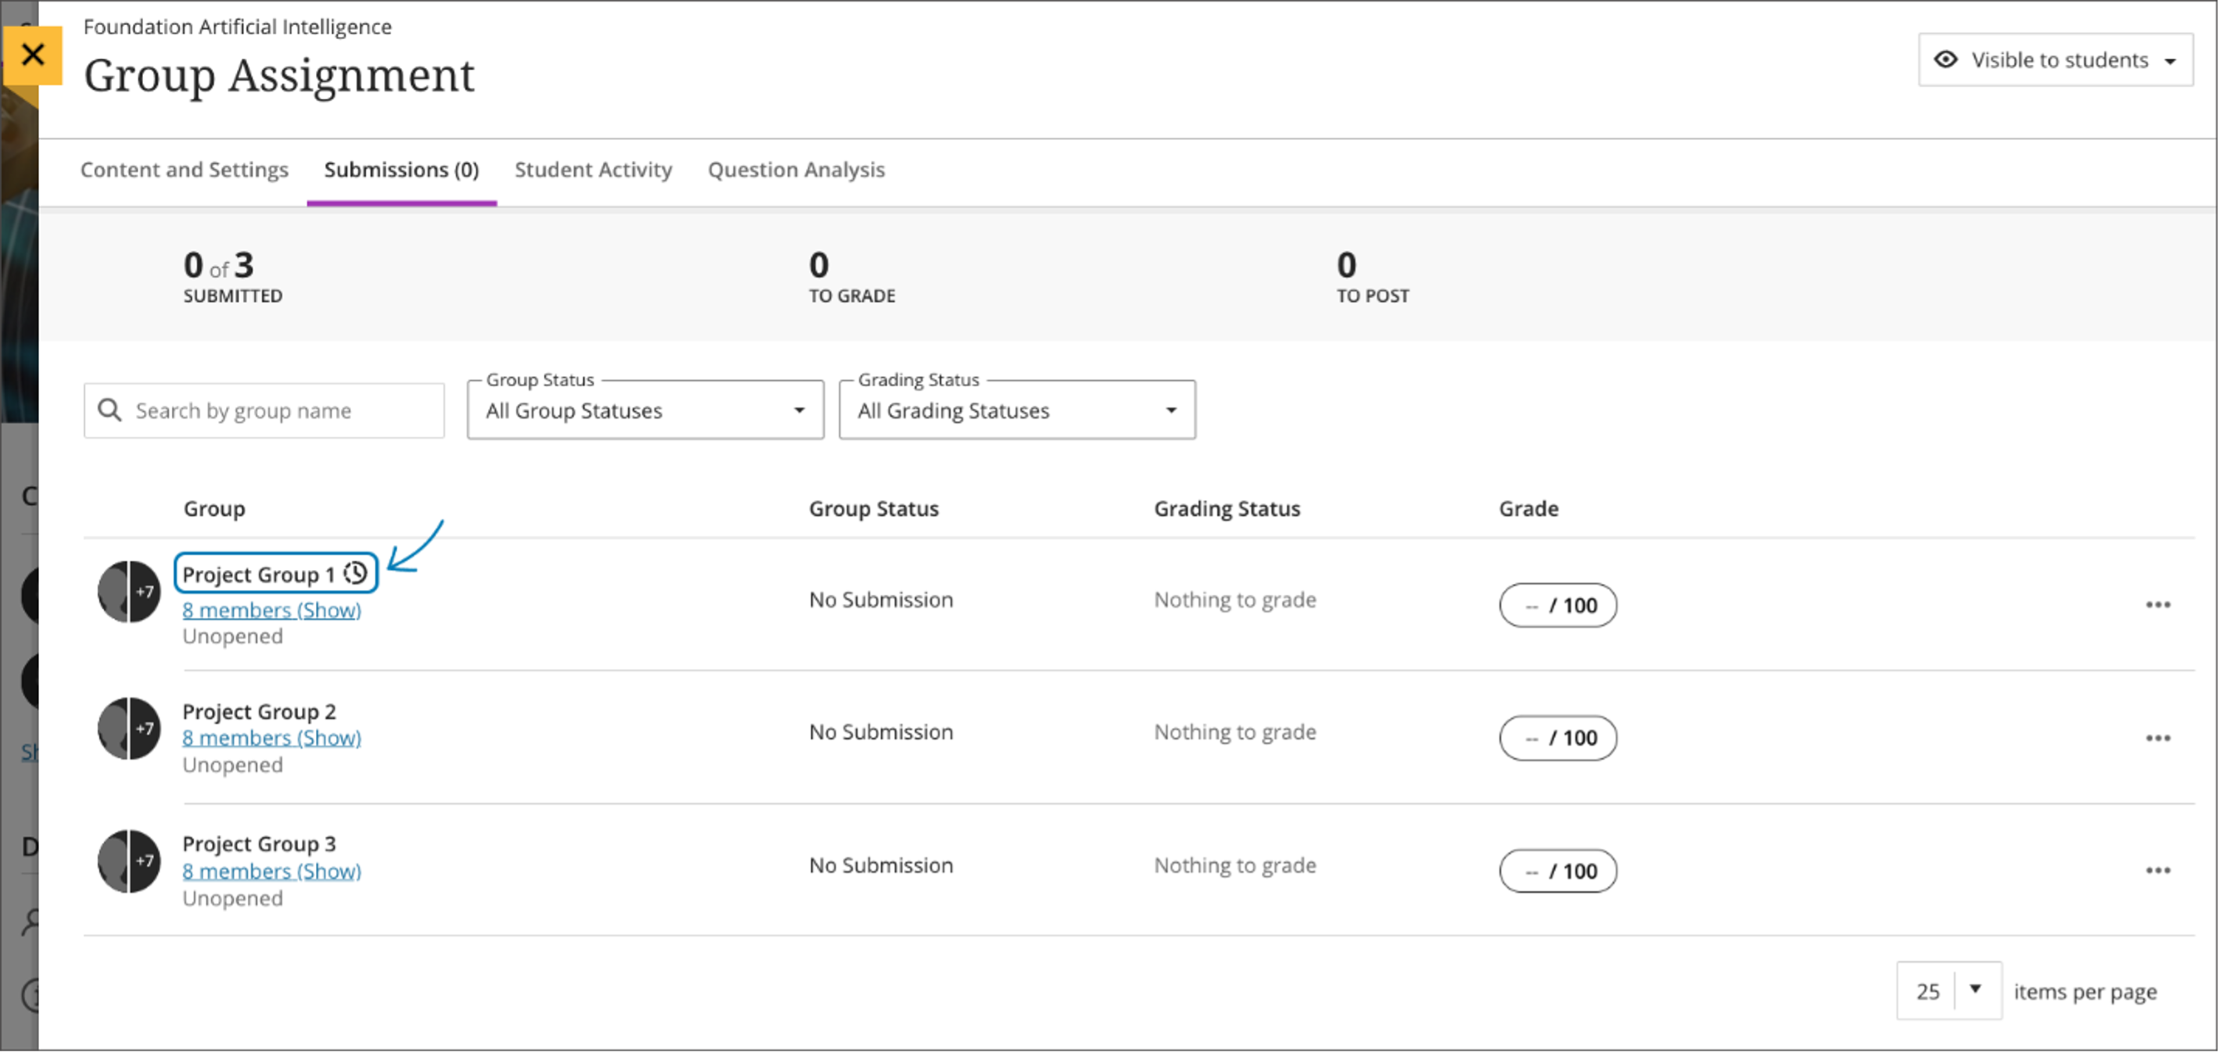
Task: Show the 8 members of Project Group 3
Action: 271,871
